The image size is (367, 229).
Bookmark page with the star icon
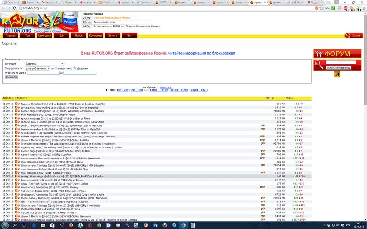point(321,8)
